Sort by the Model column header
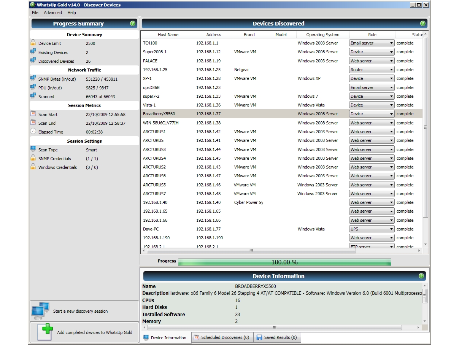459x345 pixels. click(x=281, y=35)
